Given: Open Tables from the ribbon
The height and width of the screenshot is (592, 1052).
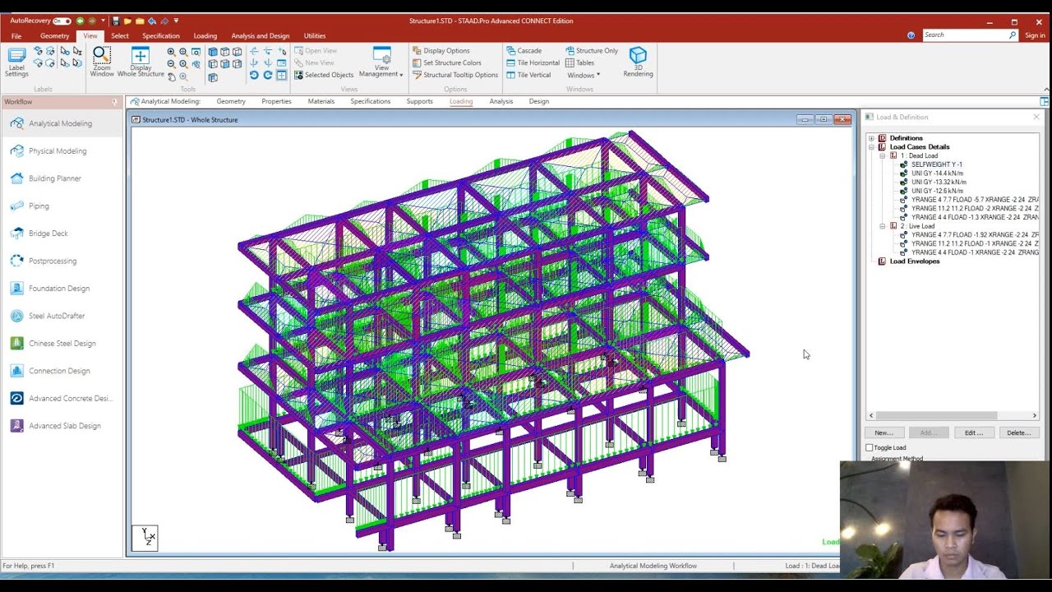Looking at the screenshot, I should (x=579, y=62).
